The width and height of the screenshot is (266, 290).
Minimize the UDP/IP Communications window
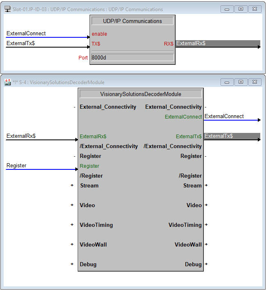click(227, 9)
